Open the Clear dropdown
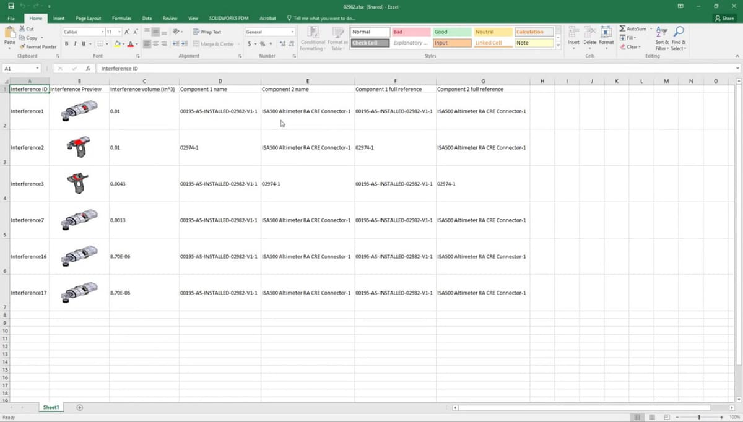Viewport: 743px width, 422px height. 632,46
